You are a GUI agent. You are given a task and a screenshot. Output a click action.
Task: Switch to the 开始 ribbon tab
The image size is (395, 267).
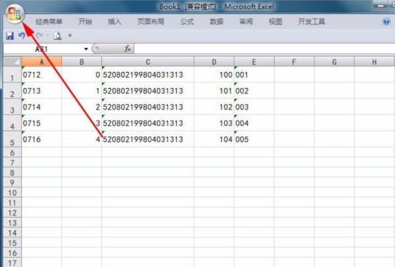[85, 22]
